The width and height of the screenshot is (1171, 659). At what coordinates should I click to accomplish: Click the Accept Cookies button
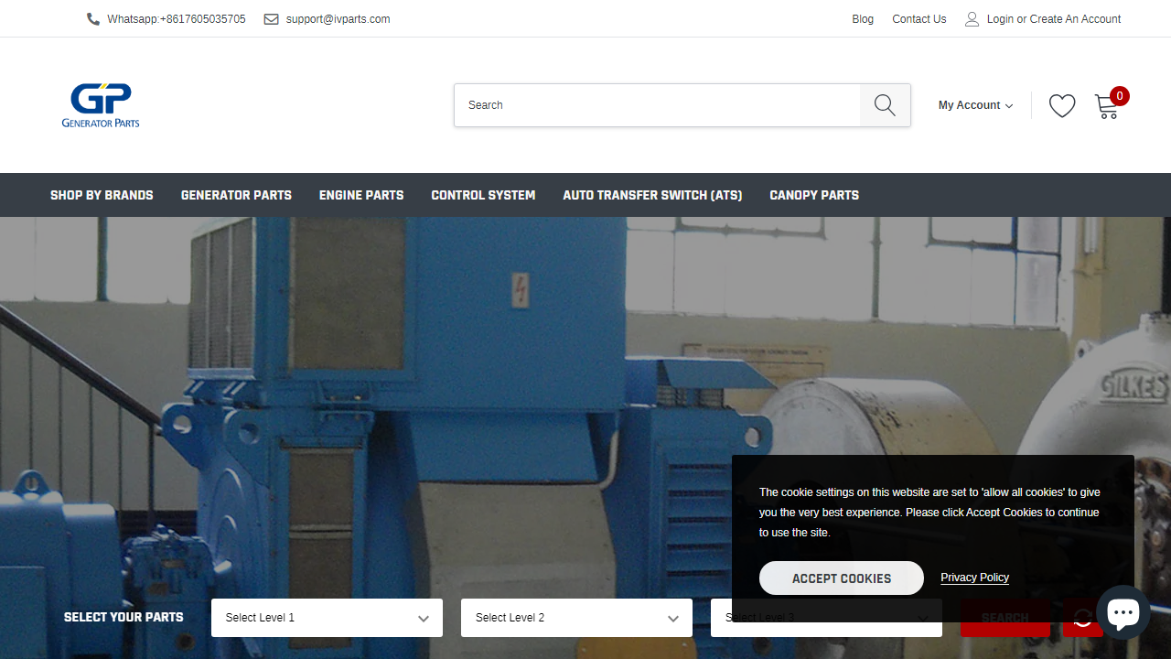tap(842, 578)
